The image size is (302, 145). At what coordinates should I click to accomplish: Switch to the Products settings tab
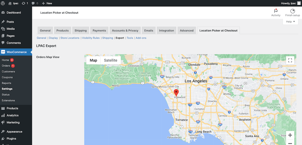[63, 30]
